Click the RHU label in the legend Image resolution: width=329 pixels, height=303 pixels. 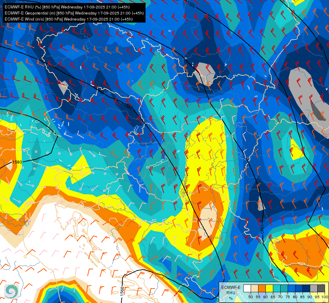(x=231, y=293)
